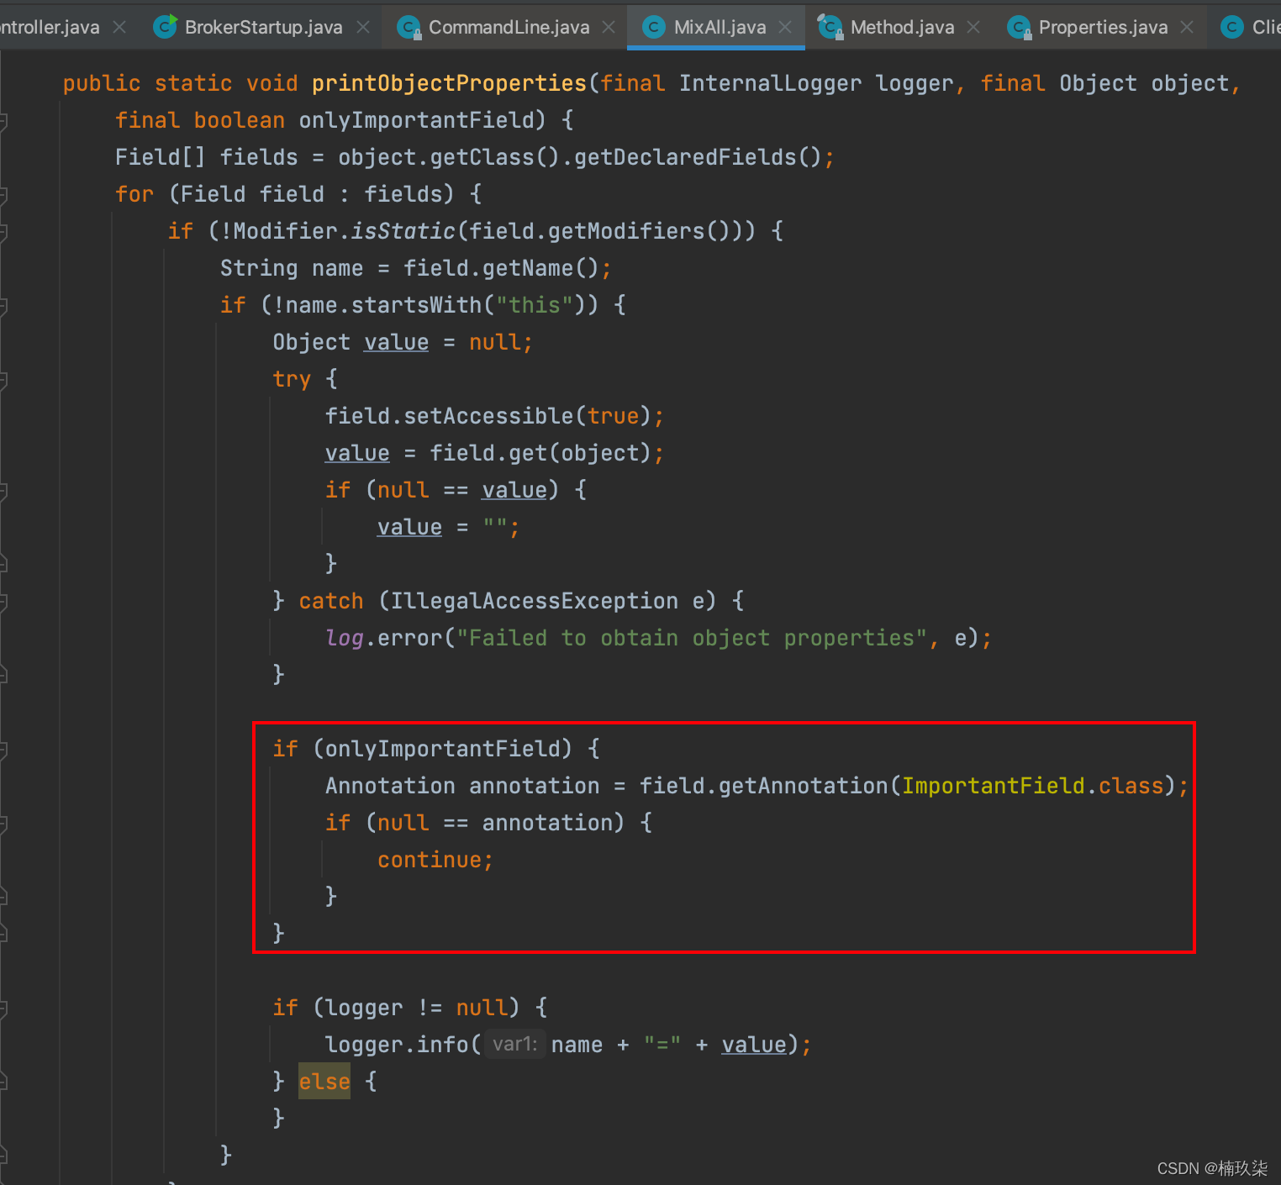Switch to the BrokerStartup.java tab
Screen dimensions: 1281x1185
click(263, 28)
